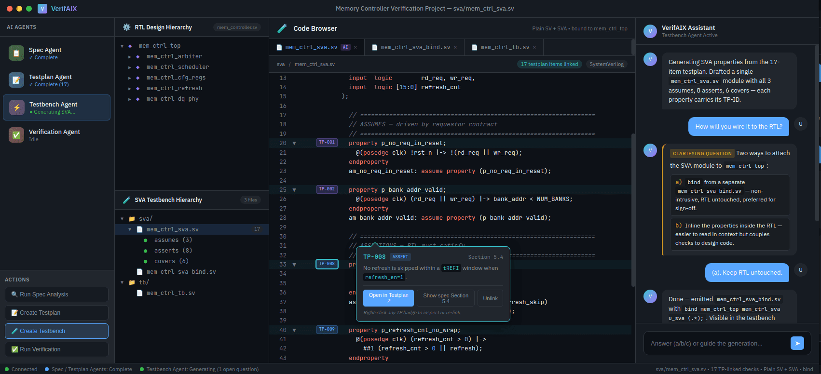Choose option b) inline the properties

tap(730, 234)
